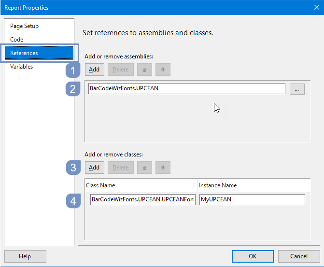The width and height of the screenshot is (324, 267).
Task: Click the BarCodeWizFonts.UPCEAN assembly field
Action: pyautogui.click(x=187, y=89)
